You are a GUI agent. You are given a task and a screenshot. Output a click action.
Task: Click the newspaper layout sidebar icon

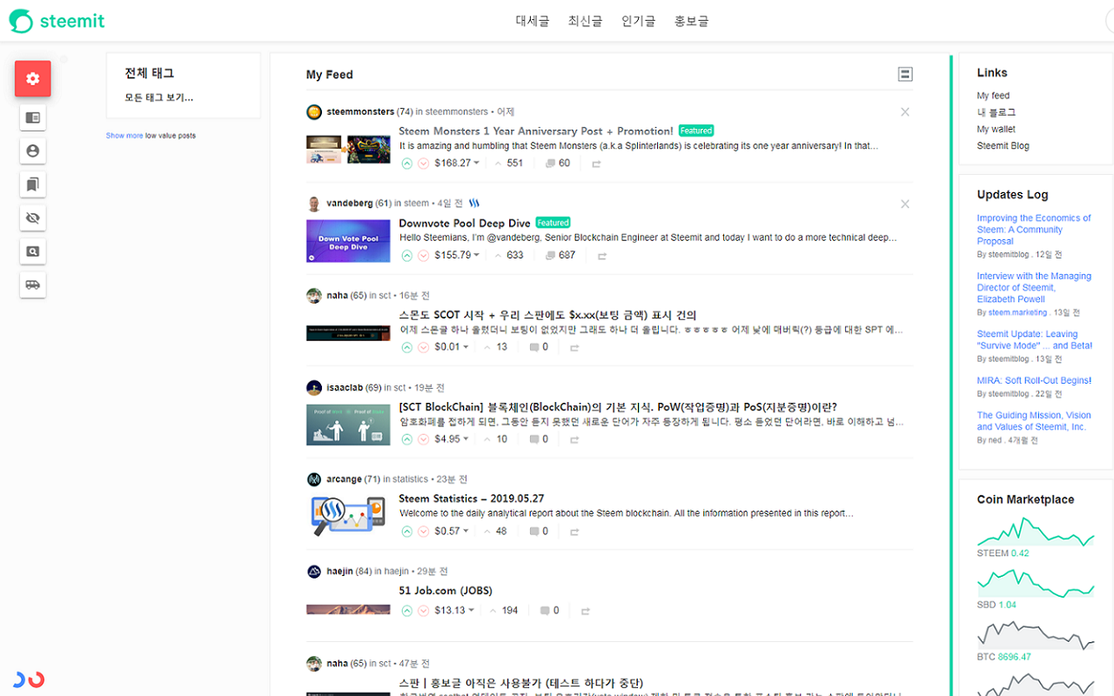pos(33,117)
